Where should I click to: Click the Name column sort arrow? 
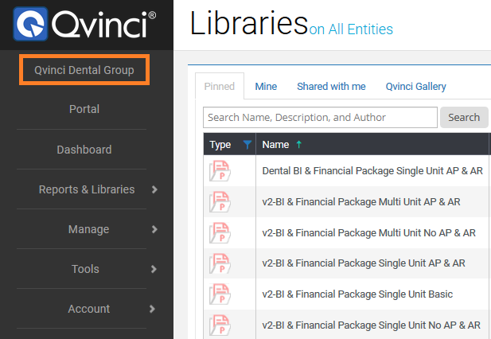(x=299, y=144)
